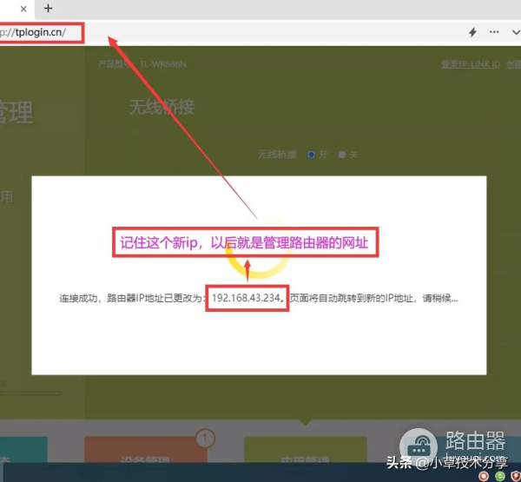Expand the address bar dropdown chevron

click(x=516, y=32)
